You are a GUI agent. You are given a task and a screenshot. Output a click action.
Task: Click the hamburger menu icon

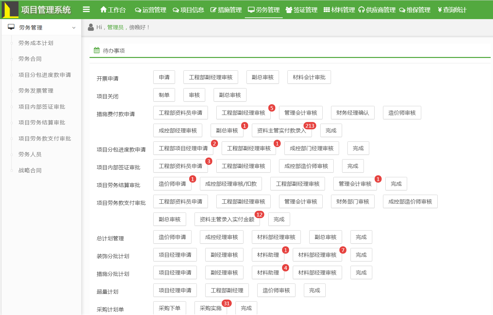coord(87,10)
